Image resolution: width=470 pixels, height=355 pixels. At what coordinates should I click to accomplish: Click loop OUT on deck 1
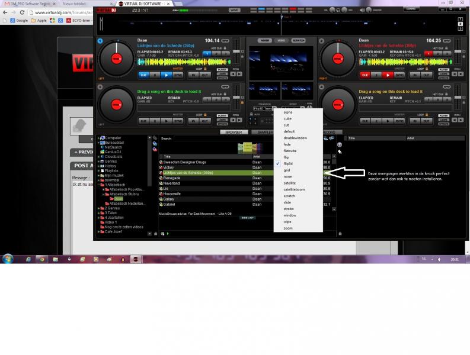point(204,75)
